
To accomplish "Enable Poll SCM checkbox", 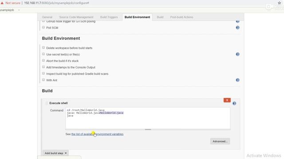I will [43, 27].
